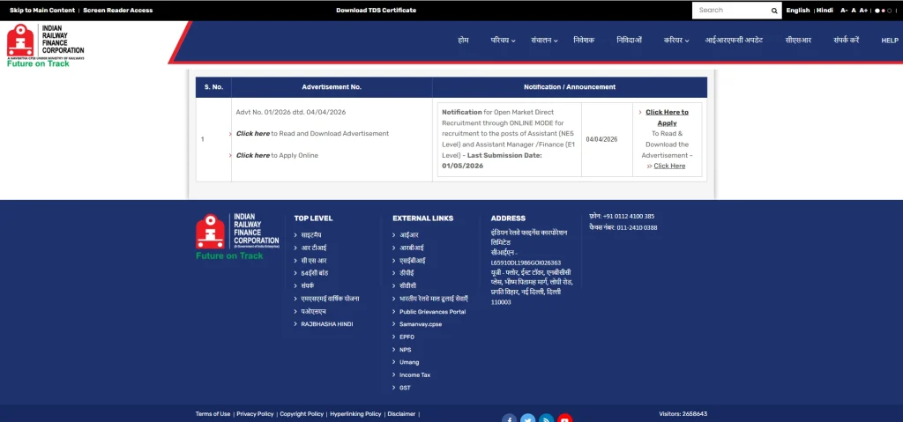Select the white color theme circle
The height and width of the screenshot is (422, 903).
tap(877, 11)
